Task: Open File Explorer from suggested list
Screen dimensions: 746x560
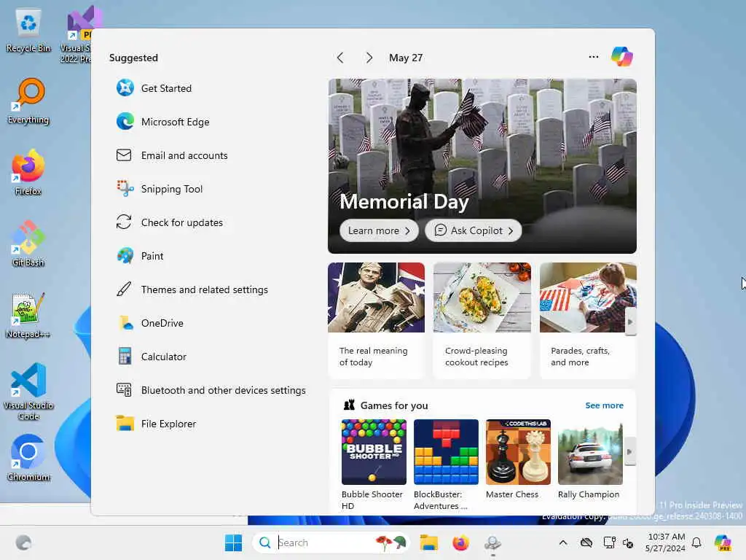Action: pos(156,424)
